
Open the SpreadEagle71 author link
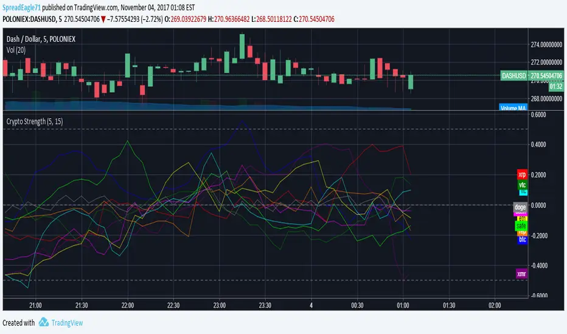pos(21,7)
